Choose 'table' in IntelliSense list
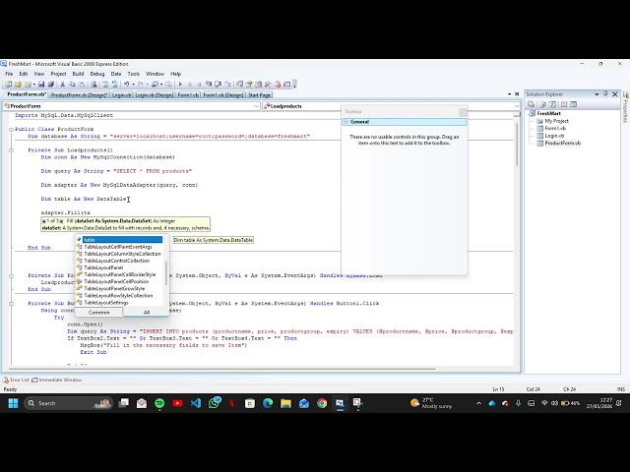 tap(120, 240)
